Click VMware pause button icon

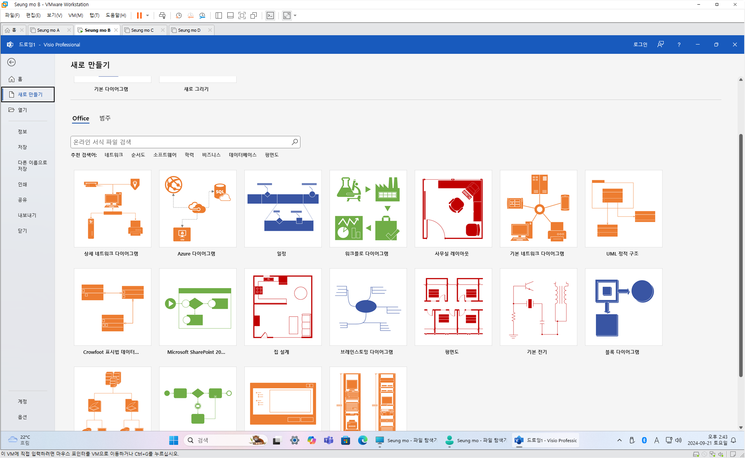pos(139,15)
